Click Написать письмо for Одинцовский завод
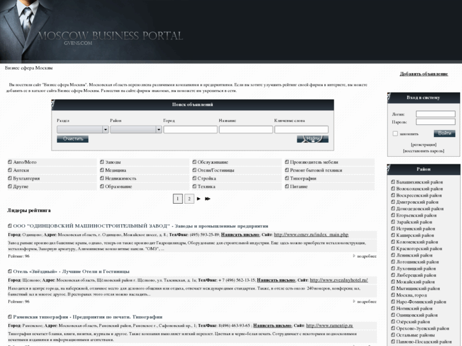 pos(240,235)
